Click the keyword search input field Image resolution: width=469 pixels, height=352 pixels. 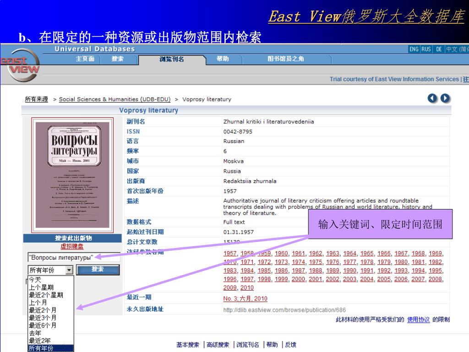(74, 258)
